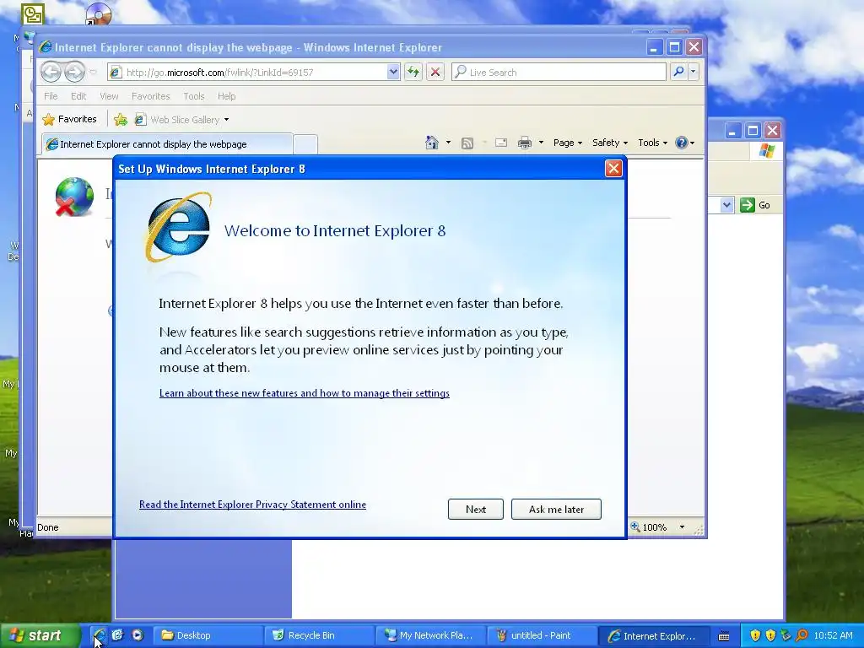The height and width of the screenshot is (648, 864).
Task: Switch to Desktop taskbar button
Action: tap(208, 635)
